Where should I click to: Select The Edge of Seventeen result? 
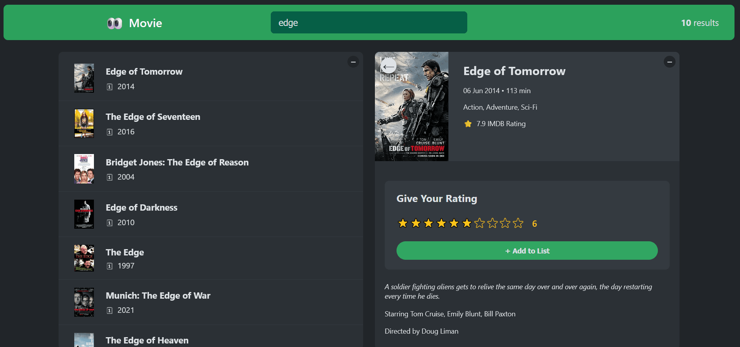[211, 123]
